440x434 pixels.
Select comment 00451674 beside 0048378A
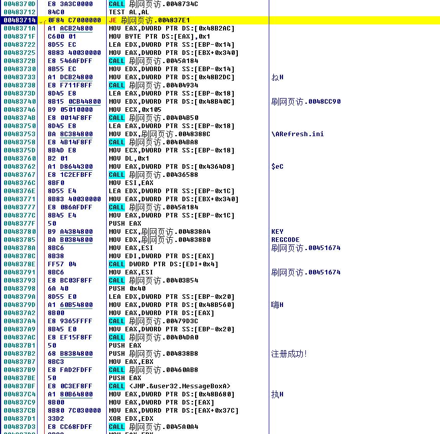[306, 248]
